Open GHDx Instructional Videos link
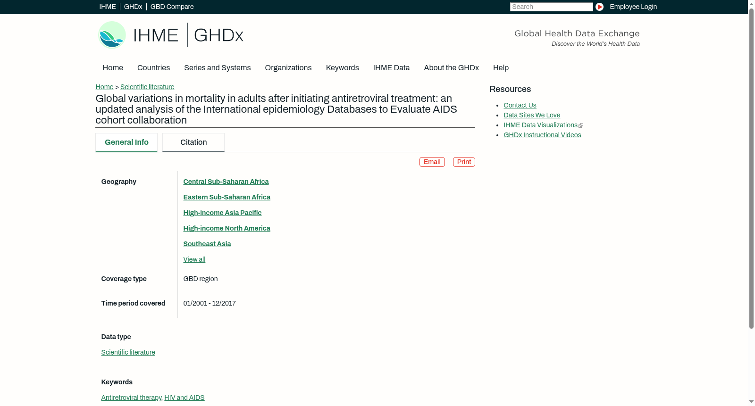This screenshot has width=755, height=406. 542,135
